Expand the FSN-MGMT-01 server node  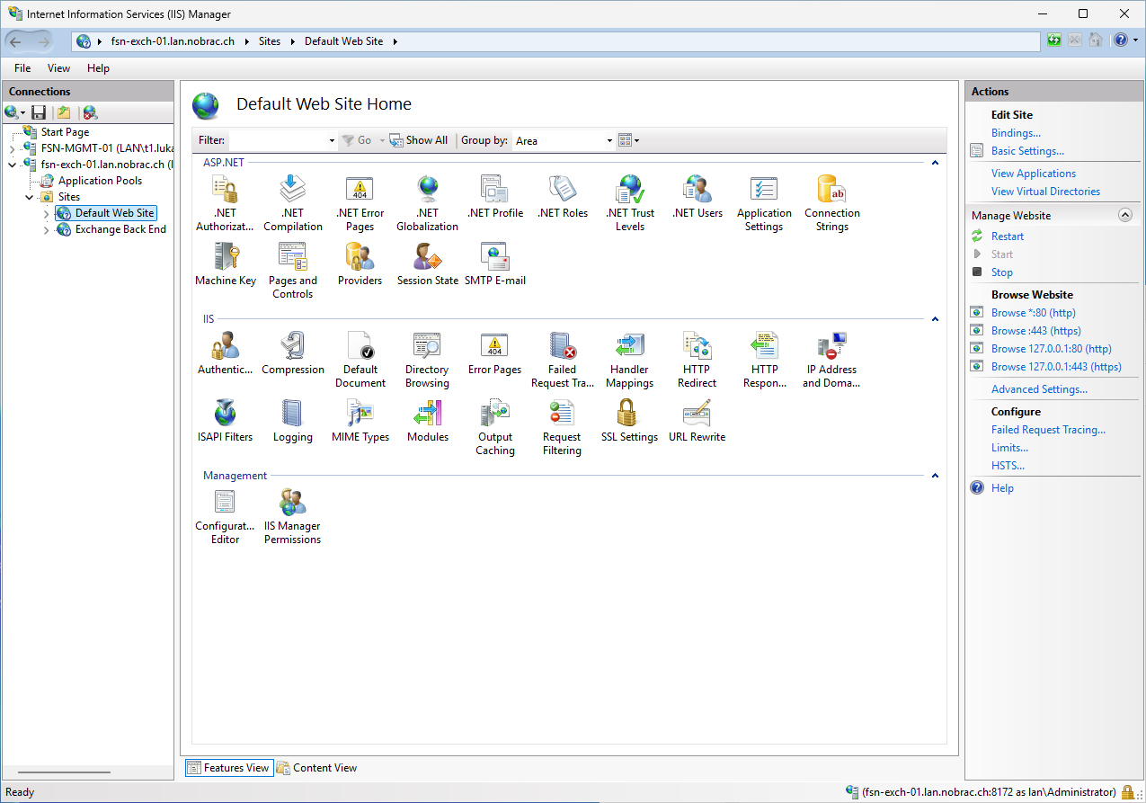point(13,149)
